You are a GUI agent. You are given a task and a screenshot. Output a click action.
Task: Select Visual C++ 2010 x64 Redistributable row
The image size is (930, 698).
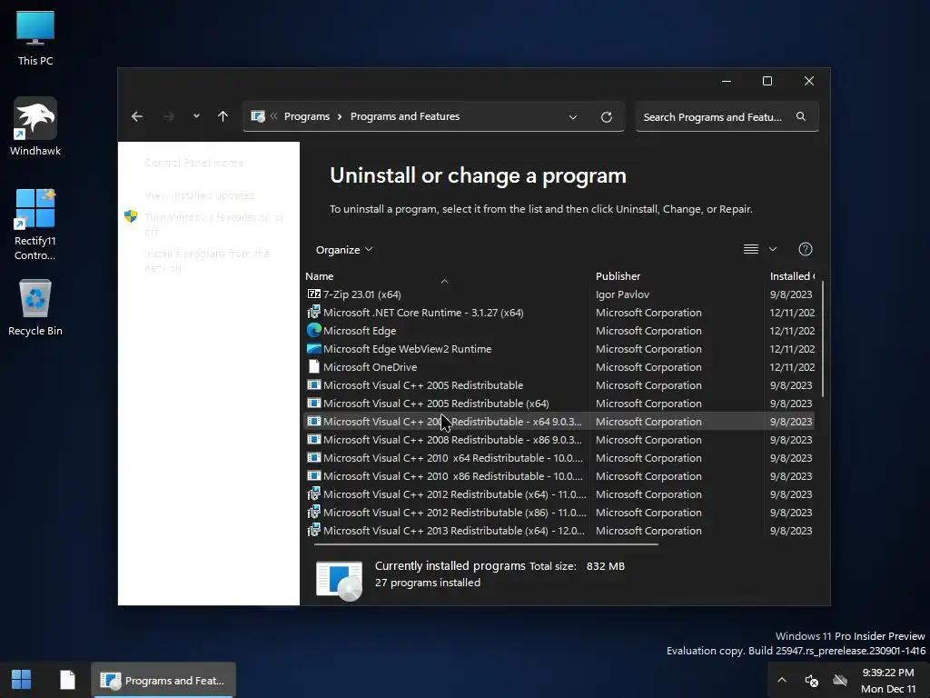click(559, 458)
